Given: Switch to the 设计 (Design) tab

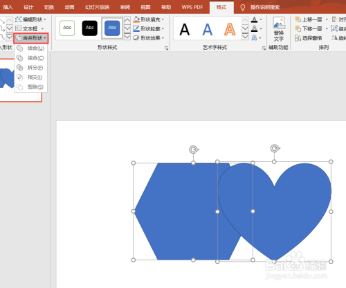Looking at the screenshot, I should [28, 7].
